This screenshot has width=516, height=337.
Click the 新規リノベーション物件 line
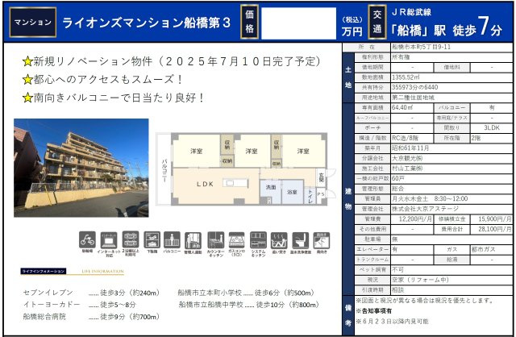(172, 61)
